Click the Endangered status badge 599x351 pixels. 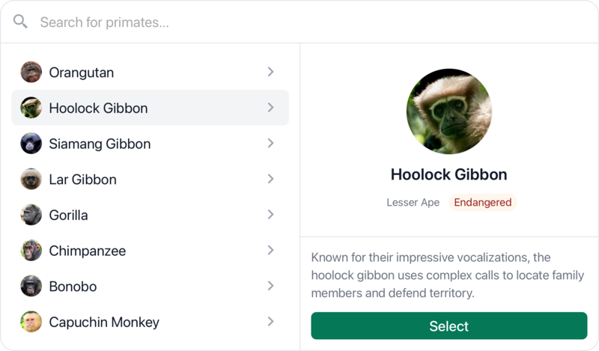coord(482,202)
